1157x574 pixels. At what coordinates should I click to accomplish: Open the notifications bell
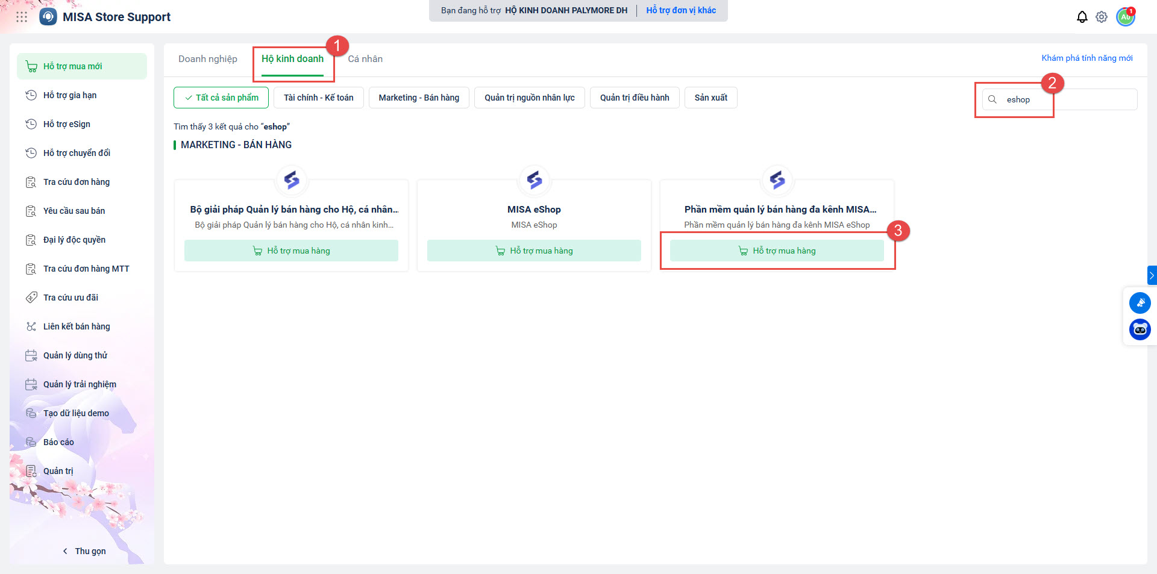point(1082,17)
